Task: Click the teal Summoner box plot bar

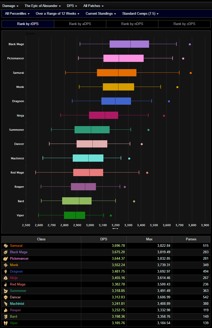Action: 92,130
